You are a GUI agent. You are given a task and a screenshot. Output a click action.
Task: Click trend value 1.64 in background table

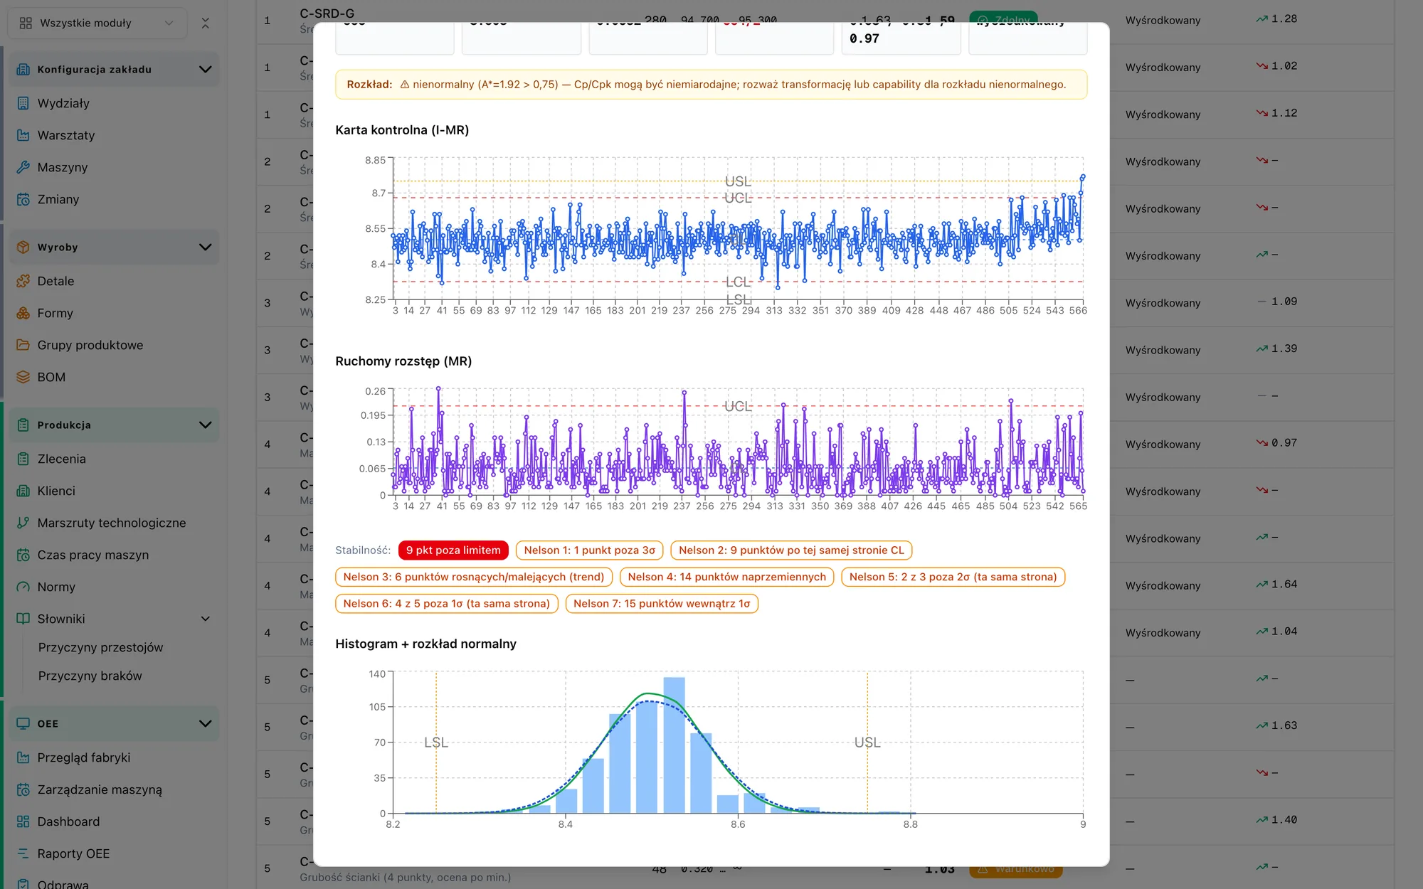click(x=1284, y=584)
